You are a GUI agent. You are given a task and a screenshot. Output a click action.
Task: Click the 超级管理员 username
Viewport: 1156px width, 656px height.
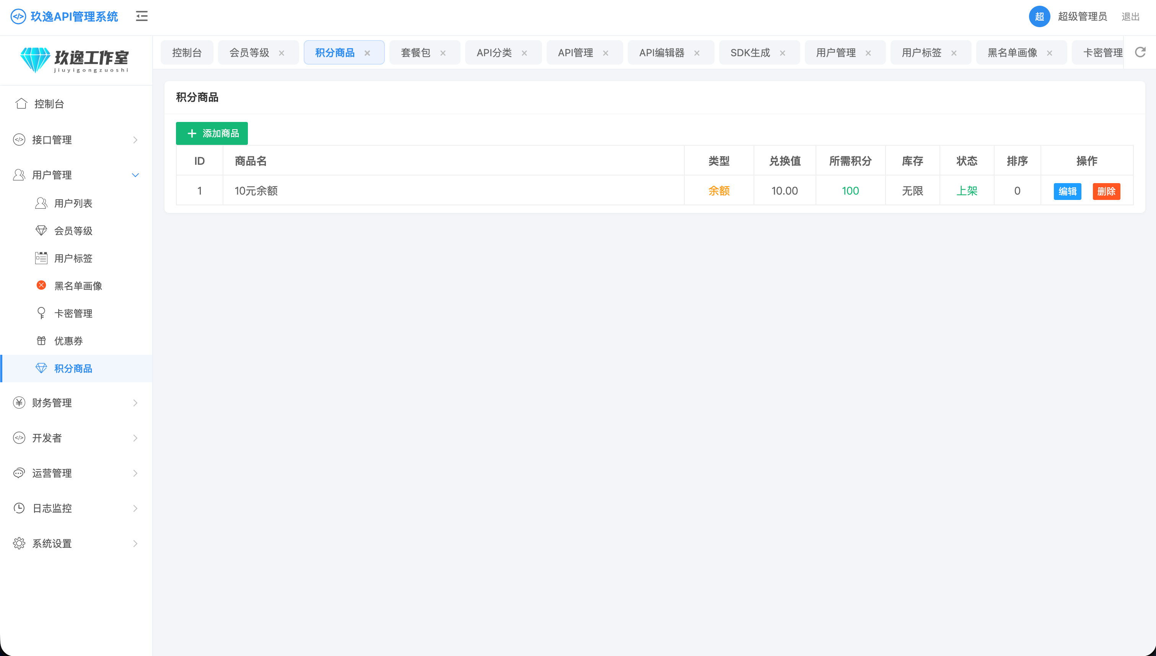tap(1082, 17)
